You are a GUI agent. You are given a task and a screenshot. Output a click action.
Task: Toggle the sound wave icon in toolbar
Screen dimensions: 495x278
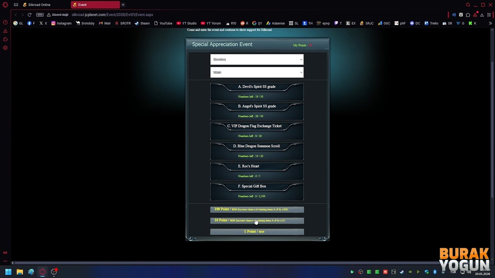point(454,15)
